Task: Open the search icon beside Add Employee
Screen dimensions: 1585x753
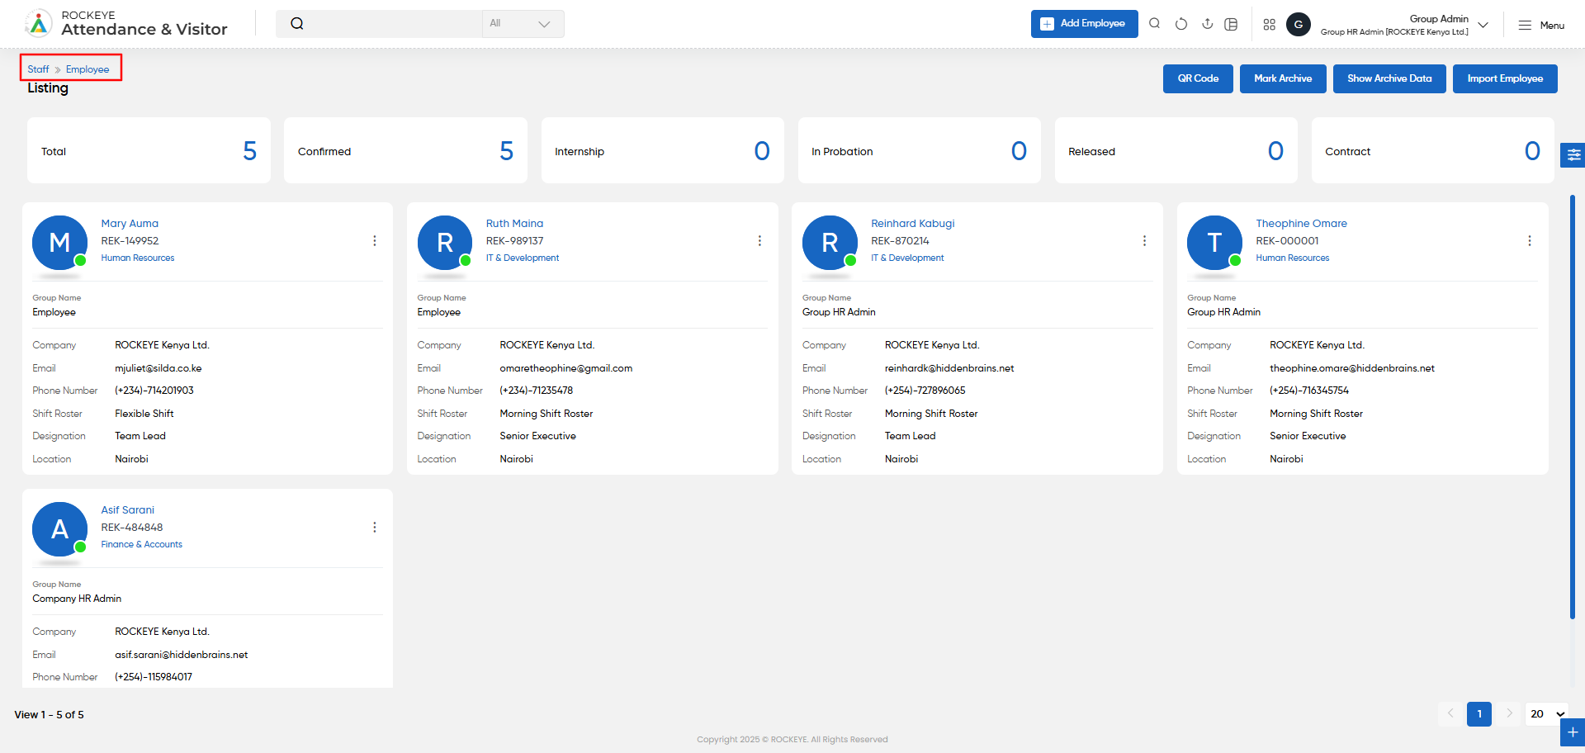Action: pyautogui.click(x=1155, y=24)
